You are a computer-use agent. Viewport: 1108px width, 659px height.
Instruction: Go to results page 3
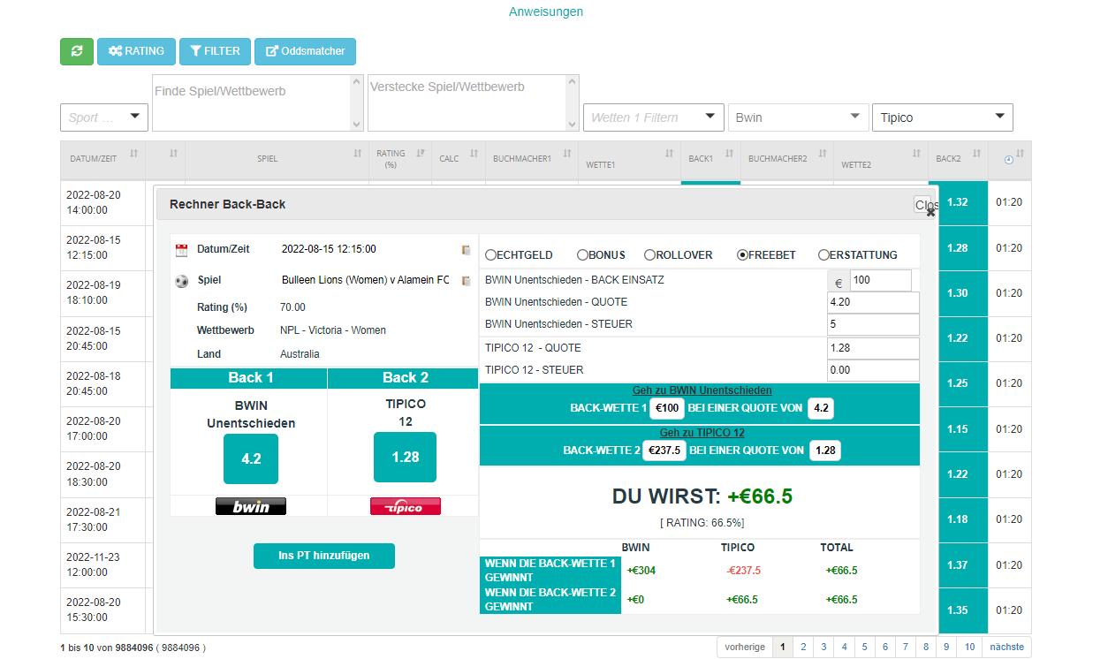823,647
